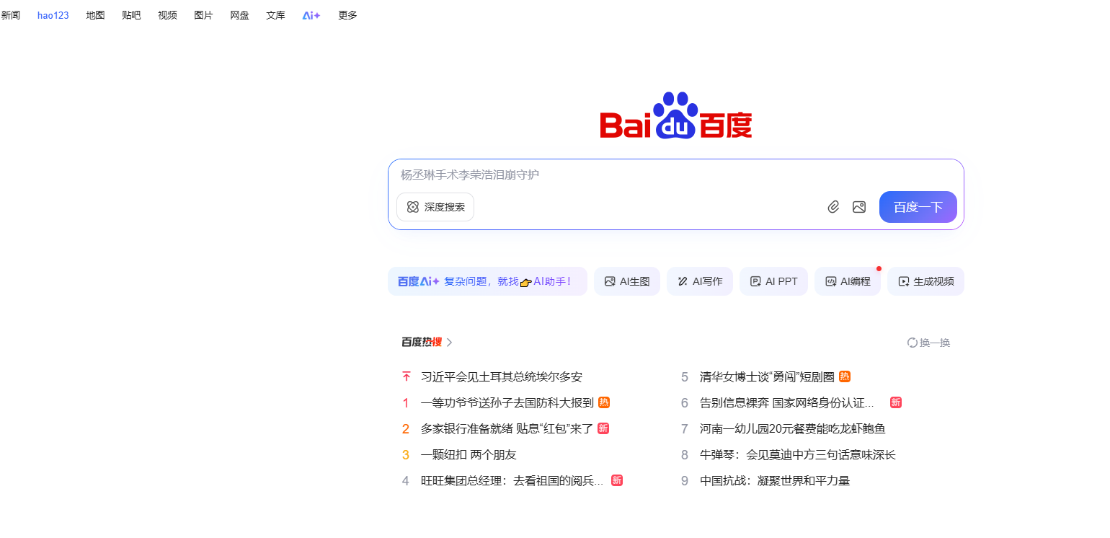This screenshot has width=1110, height=538.
Task: Open hot search 清华女博士谈“勇闯”短剧圈
Action: (767, 376)
